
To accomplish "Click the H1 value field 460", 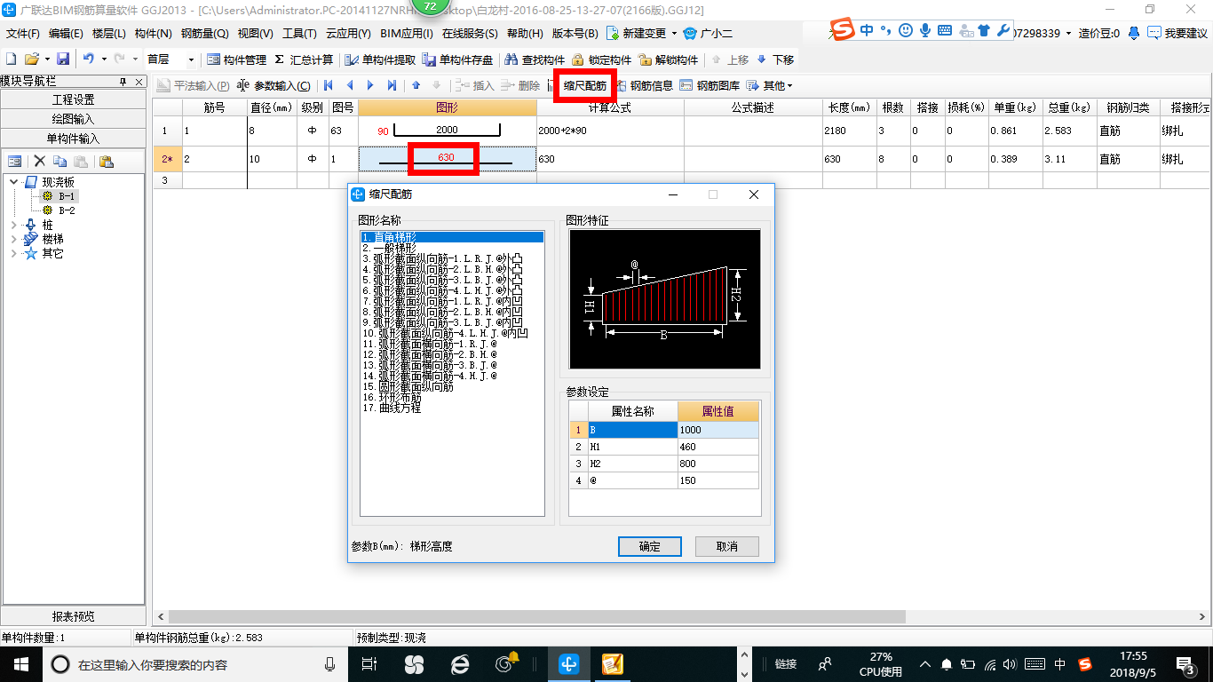I will [x=717, y=447].
